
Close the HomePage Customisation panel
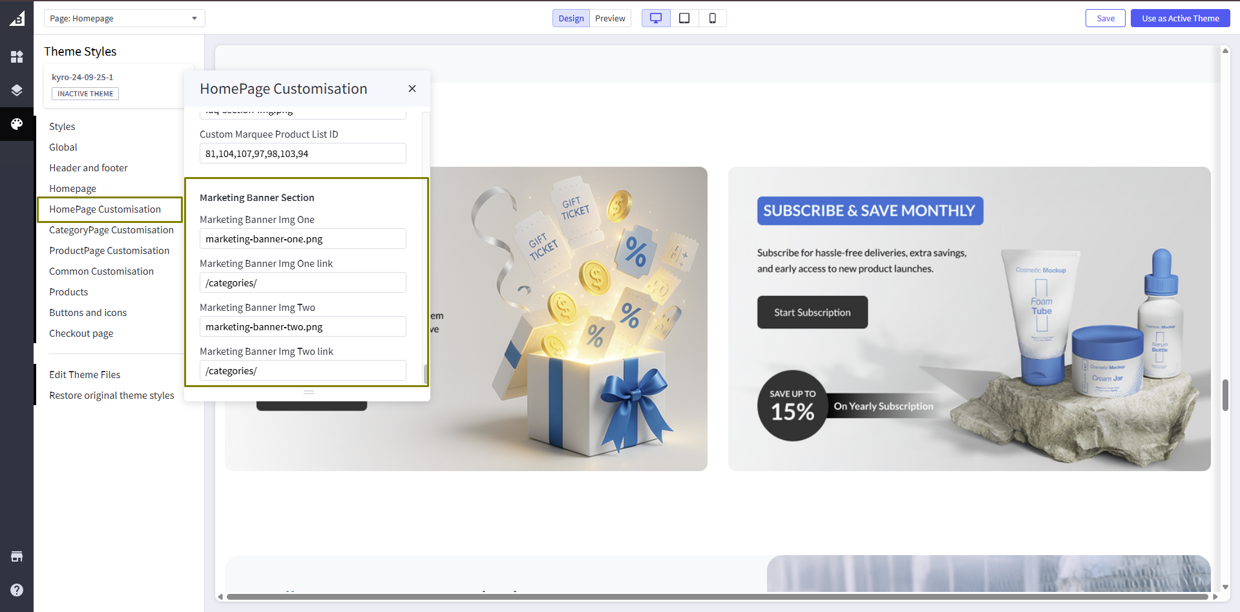[412, 89]
